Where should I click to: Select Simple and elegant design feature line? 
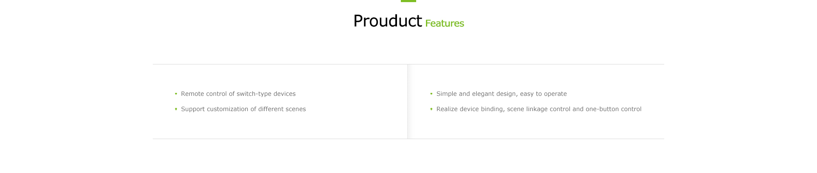(502, 94)
